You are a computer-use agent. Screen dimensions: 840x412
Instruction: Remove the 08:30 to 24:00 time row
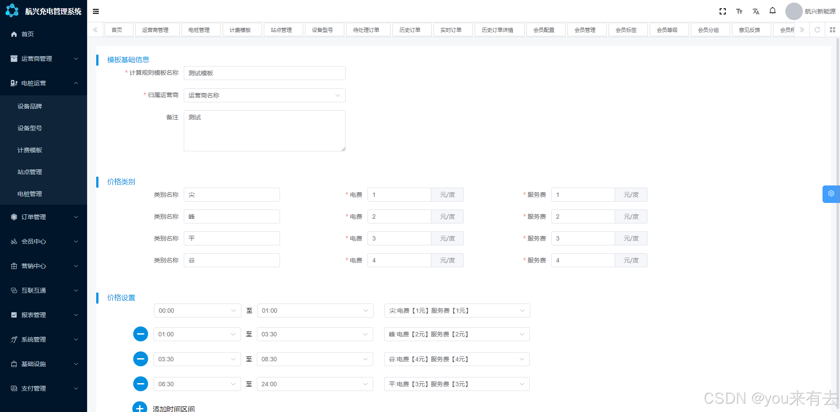[x=140, y=384]
